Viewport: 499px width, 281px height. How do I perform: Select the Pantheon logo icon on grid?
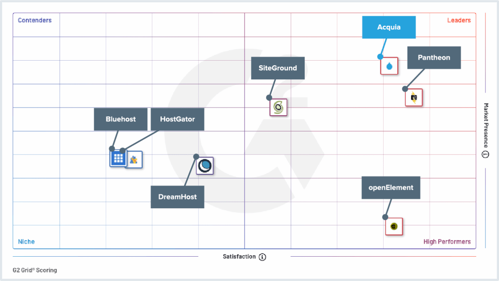tap(414, 98)
